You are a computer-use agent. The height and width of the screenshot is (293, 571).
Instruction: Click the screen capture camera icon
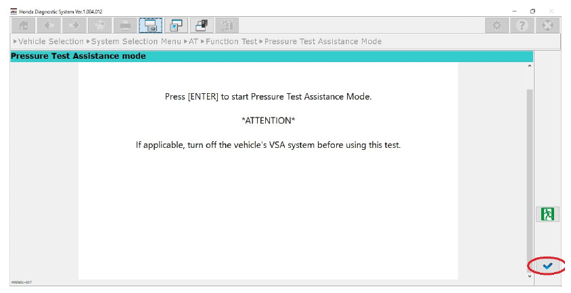pyautogui.click(x=152, y=25)
